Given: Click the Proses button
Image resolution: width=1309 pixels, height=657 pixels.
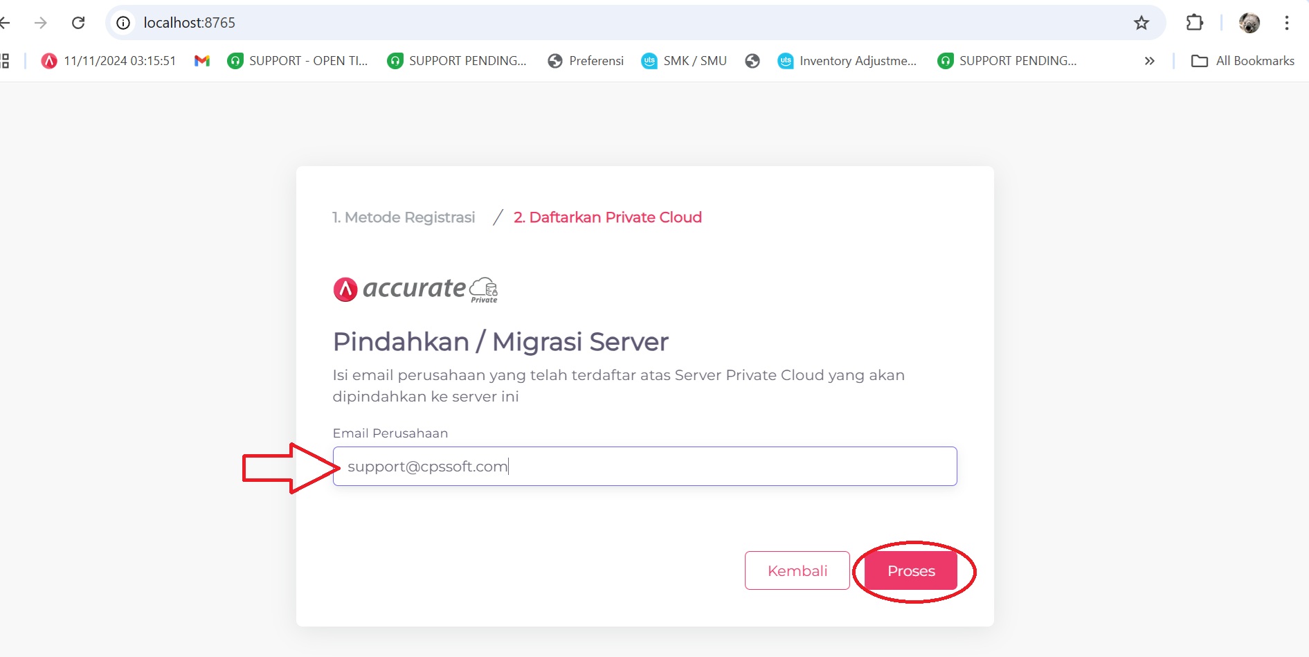Looking at the screenshot, I should (x=910, y=571).
